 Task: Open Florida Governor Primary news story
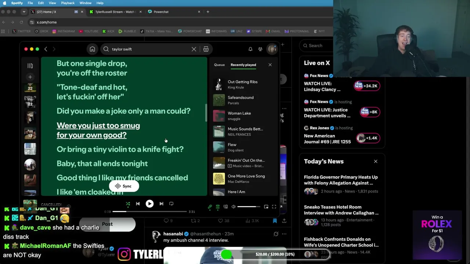341,184
